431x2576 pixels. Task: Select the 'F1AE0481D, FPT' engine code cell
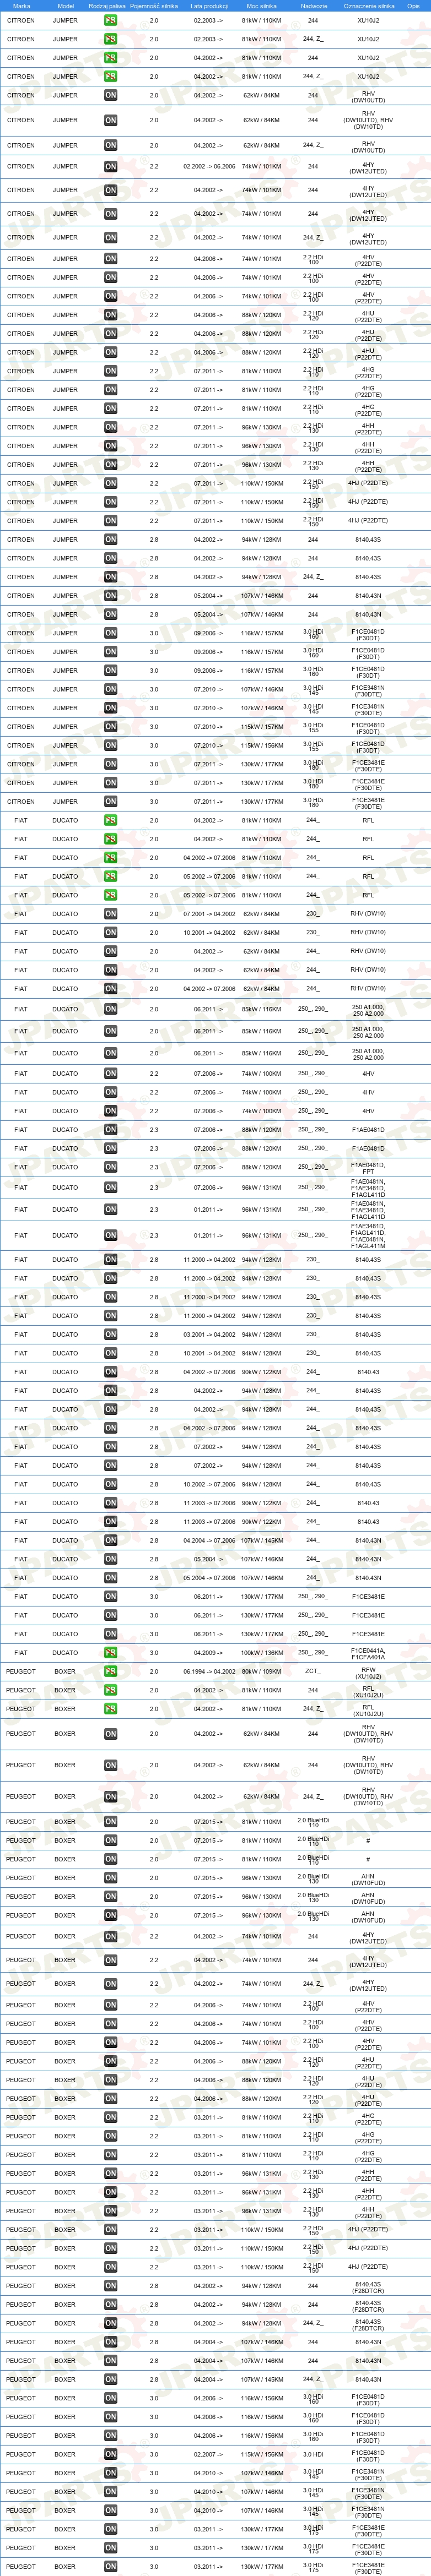pyautogui.click(x=368, y=1167)
